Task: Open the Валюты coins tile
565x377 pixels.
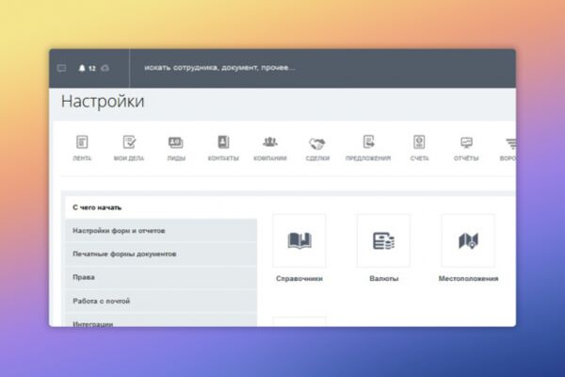Action: (x=384, y=240)
